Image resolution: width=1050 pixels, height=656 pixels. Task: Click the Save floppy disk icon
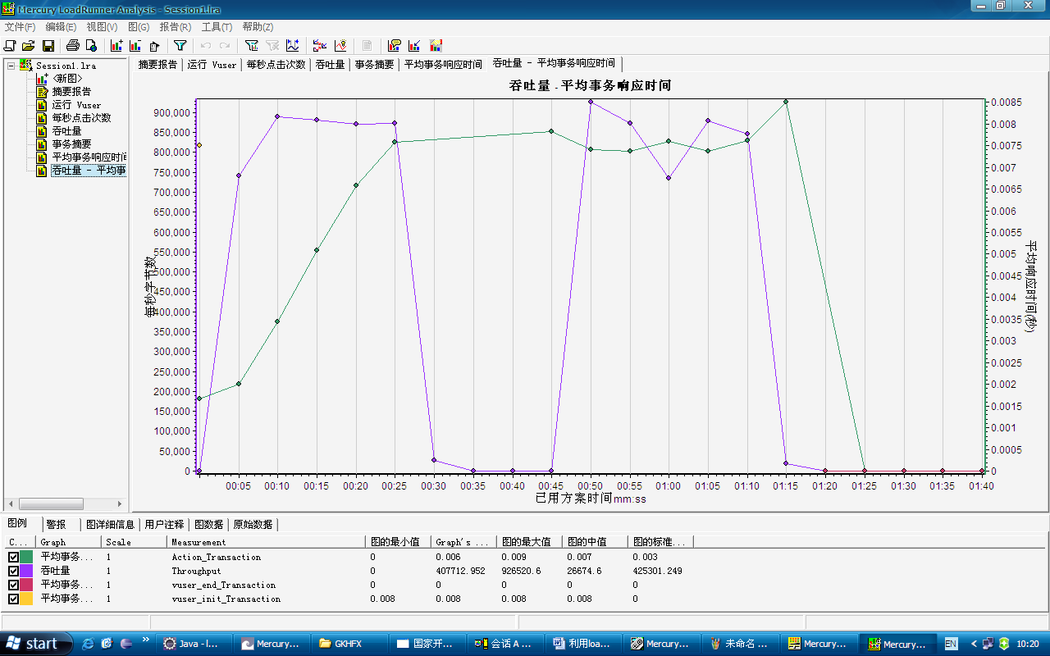click(x=48, y=46)
